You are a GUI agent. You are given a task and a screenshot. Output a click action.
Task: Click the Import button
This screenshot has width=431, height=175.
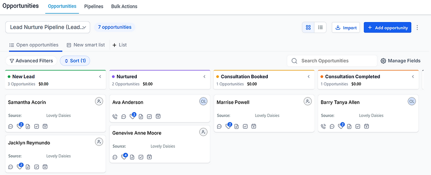346,27
